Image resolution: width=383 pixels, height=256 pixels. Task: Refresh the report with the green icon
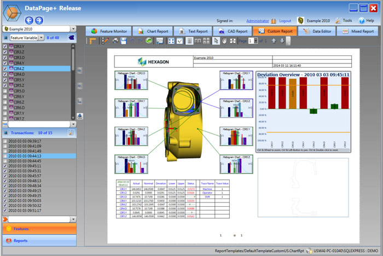coord(148,41)
